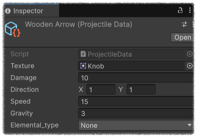Click the Elemental_type property label

[35, 125]
